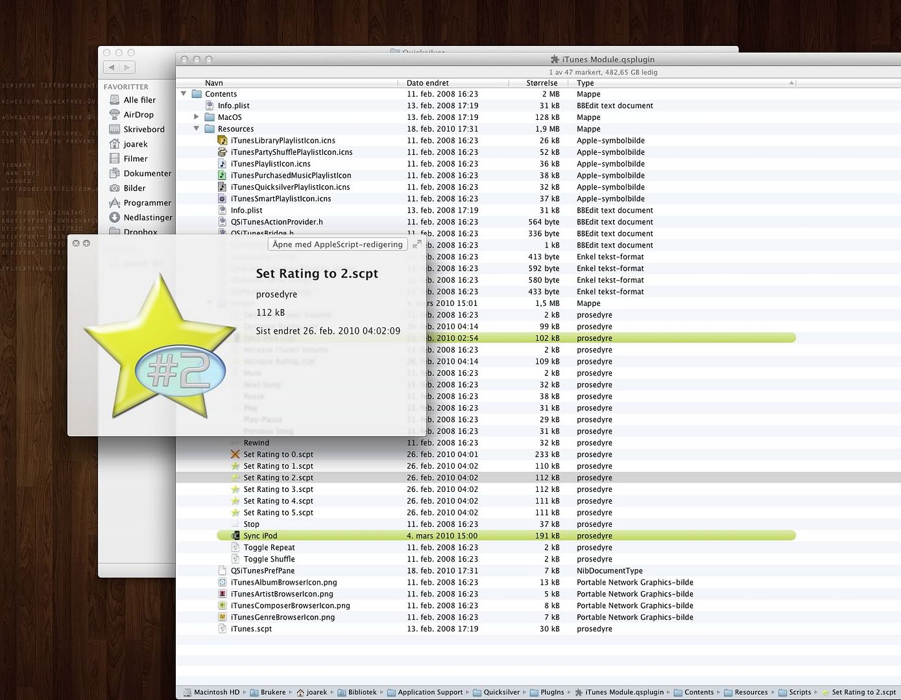The width and height of the screenshot is (901, 700).
Task: Click the Programmer applications sidebar icon
Action: pyautogui.click(x=115, y=203)
